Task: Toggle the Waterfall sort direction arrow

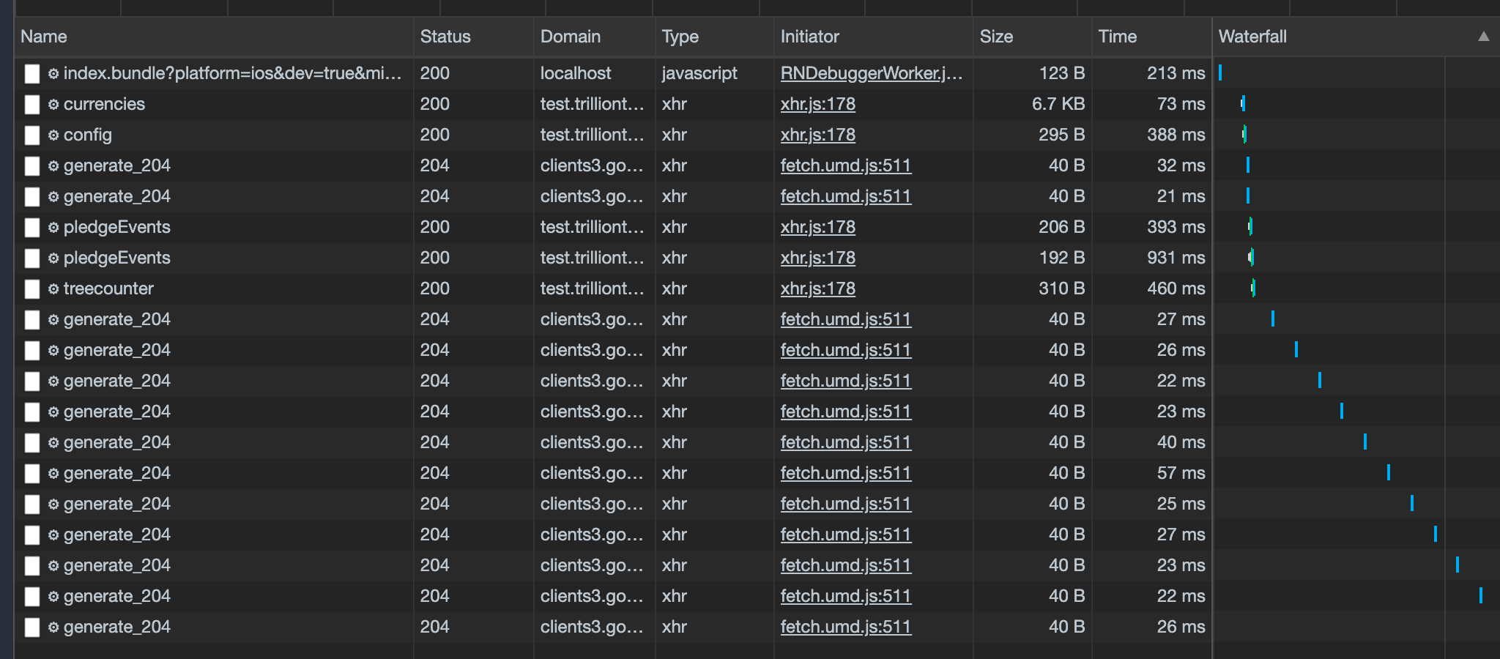Action: point(1483,37)
